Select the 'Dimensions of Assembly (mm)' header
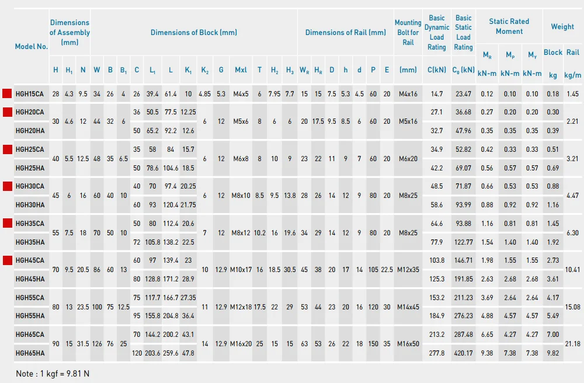584x383 pixels. point(69,32)
